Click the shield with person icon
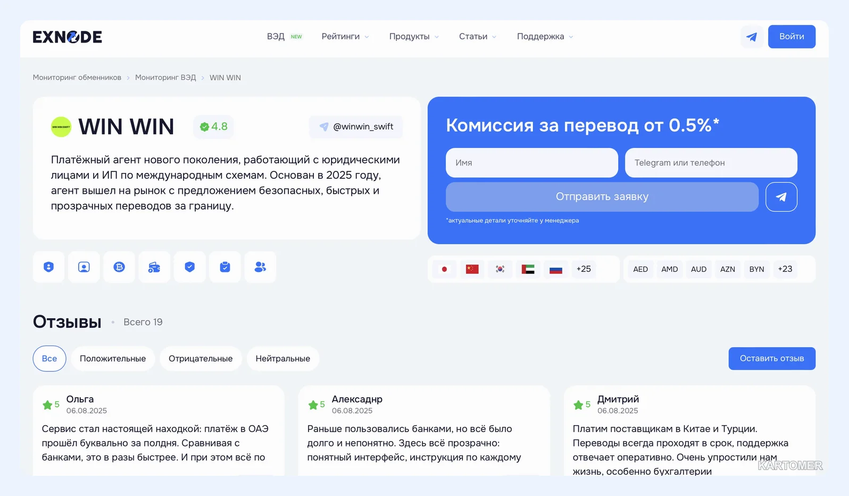Screen dimensions: 849x496 49,267
